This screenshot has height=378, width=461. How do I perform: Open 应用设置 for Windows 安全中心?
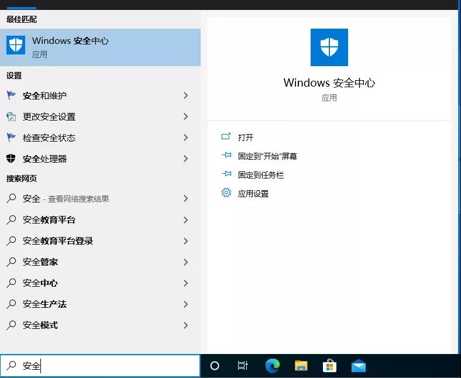tap(253, 194)
